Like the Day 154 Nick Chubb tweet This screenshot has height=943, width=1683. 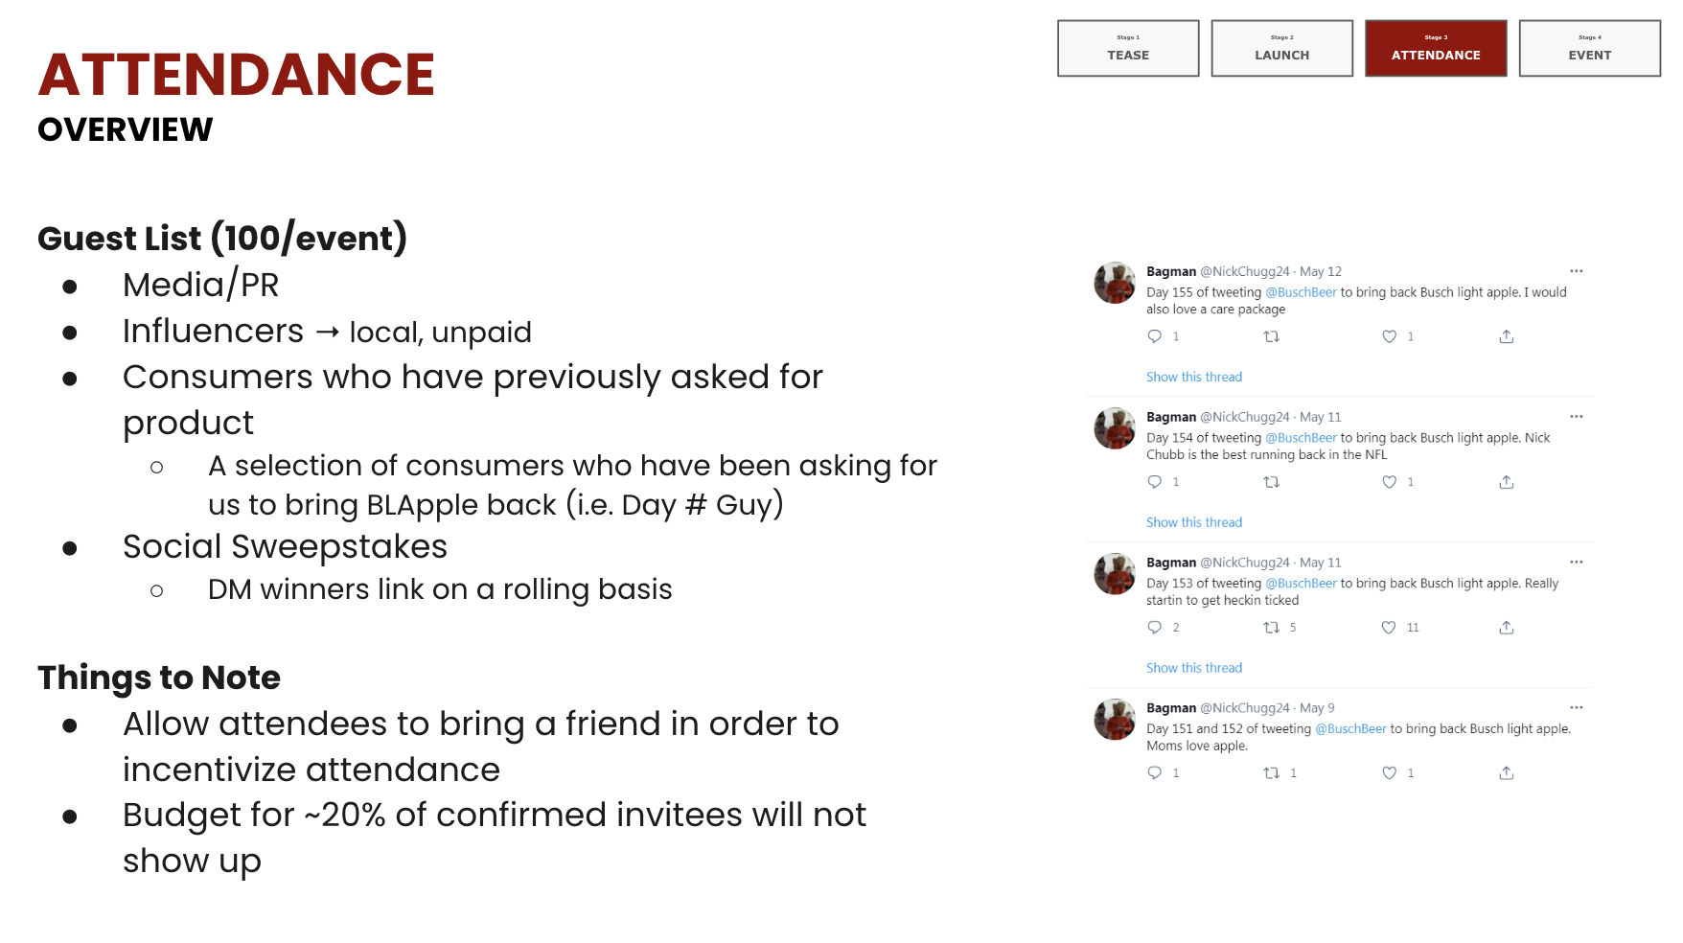(1389, 482)
